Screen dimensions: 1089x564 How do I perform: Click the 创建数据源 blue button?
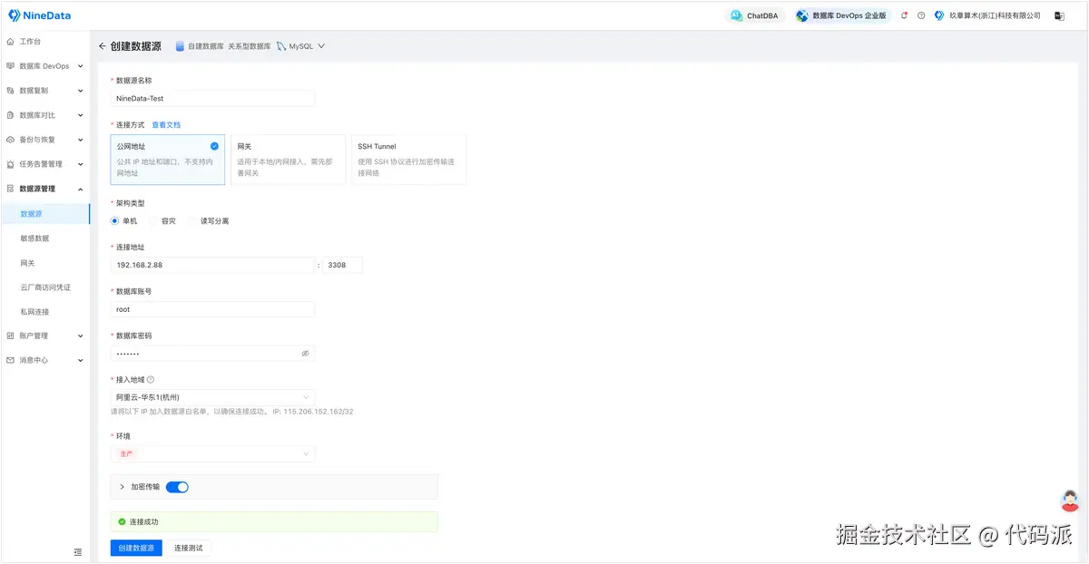pos(136,548)
